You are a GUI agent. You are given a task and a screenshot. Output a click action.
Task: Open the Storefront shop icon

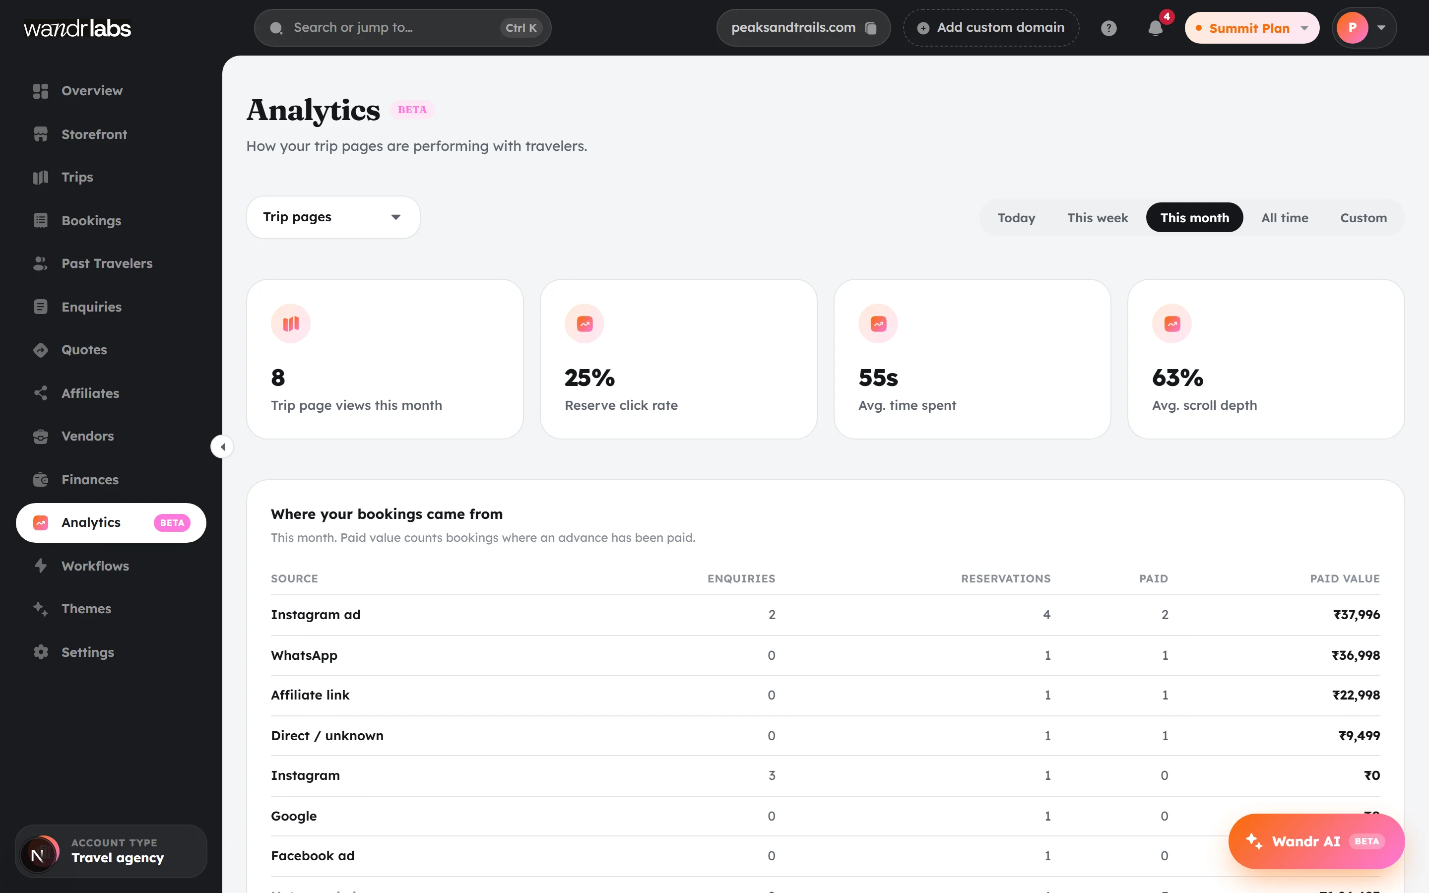click(x=40, y=134)
